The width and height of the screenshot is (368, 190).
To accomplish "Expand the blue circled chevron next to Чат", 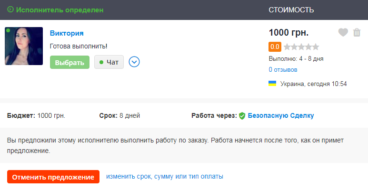I will point(134,62).
